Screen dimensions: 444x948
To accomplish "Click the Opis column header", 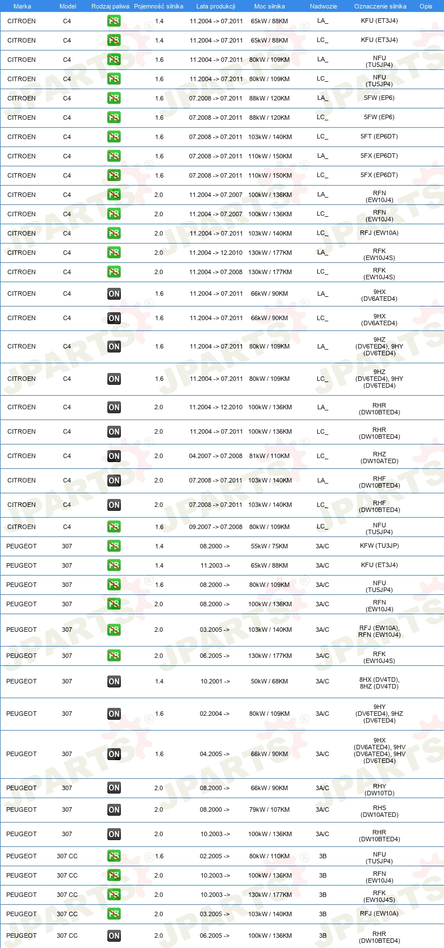I will click(426, 6).
